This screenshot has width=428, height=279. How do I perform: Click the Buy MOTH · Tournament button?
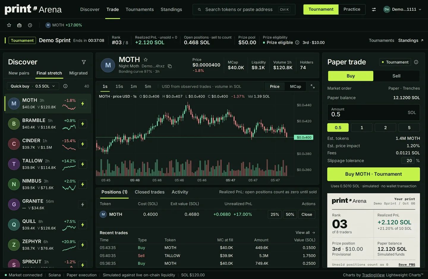pyautogui.click(x=374, y=174)
